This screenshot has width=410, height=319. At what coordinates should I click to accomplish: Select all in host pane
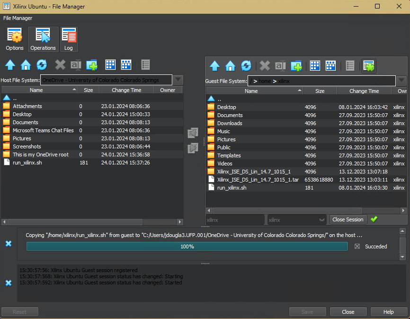110,65
